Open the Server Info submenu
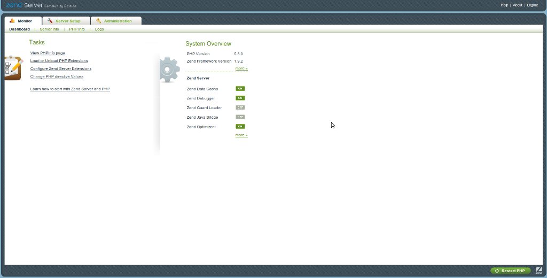This screenshot has height=278, width=547. click(x=49, y=29)
